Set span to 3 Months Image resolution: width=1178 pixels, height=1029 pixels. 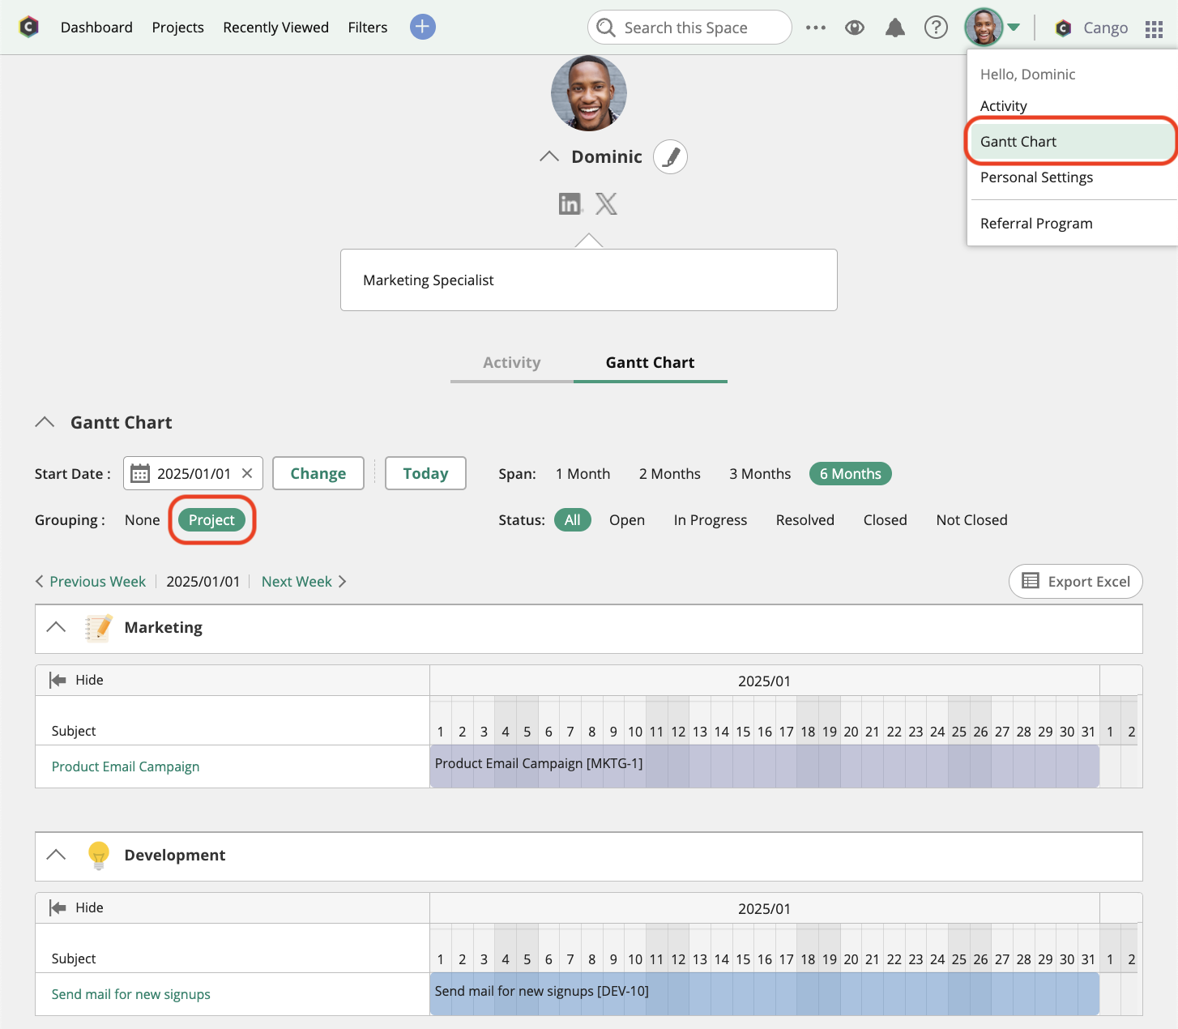pos(760,474)
